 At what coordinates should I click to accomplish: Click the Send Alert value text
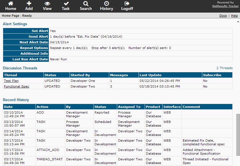(x=86, y=37)
